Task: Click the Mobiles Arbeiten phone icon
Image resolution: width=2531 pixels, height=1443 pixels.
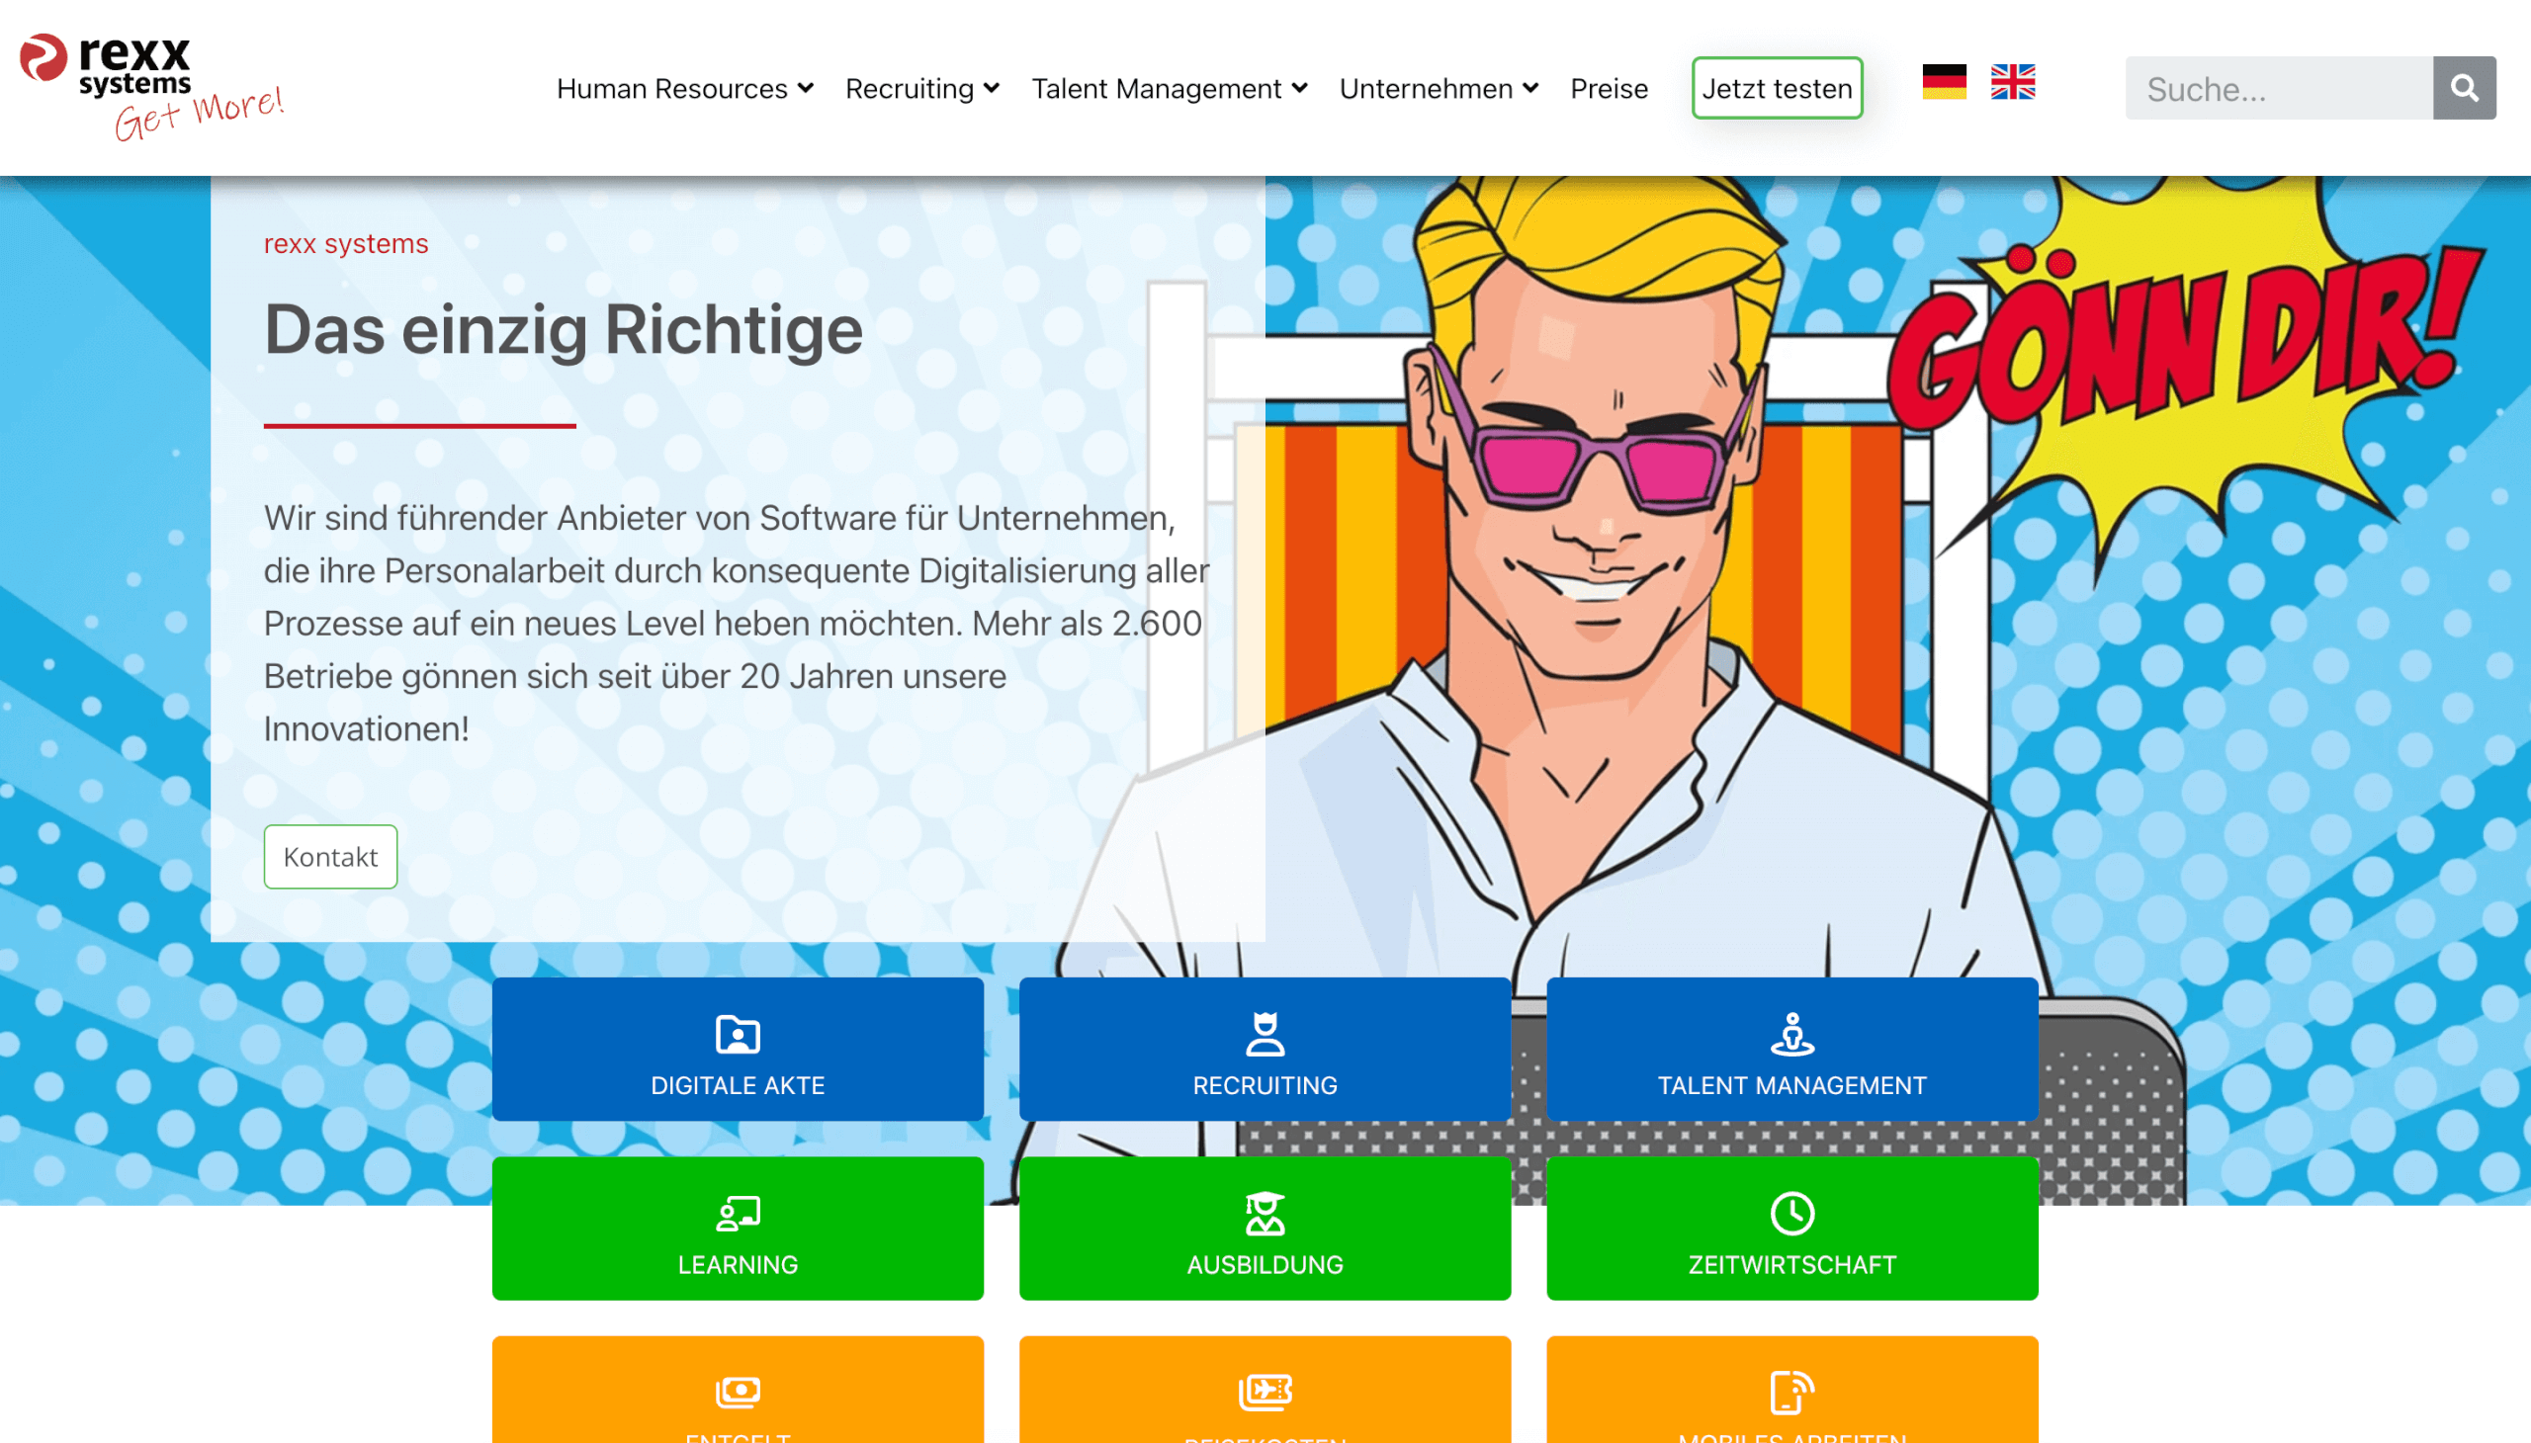Action: point(1792,1393)
